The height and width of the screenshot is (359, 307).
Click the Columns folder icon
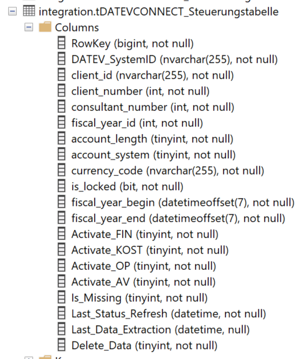(45, 27)
